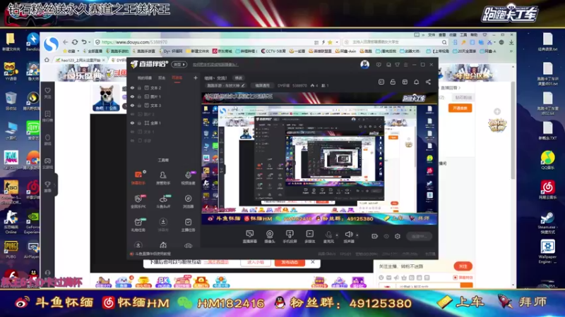Click the start streaming button at bottom right
565x317 pixels.
pyautogui.click(x=419, y=236)
